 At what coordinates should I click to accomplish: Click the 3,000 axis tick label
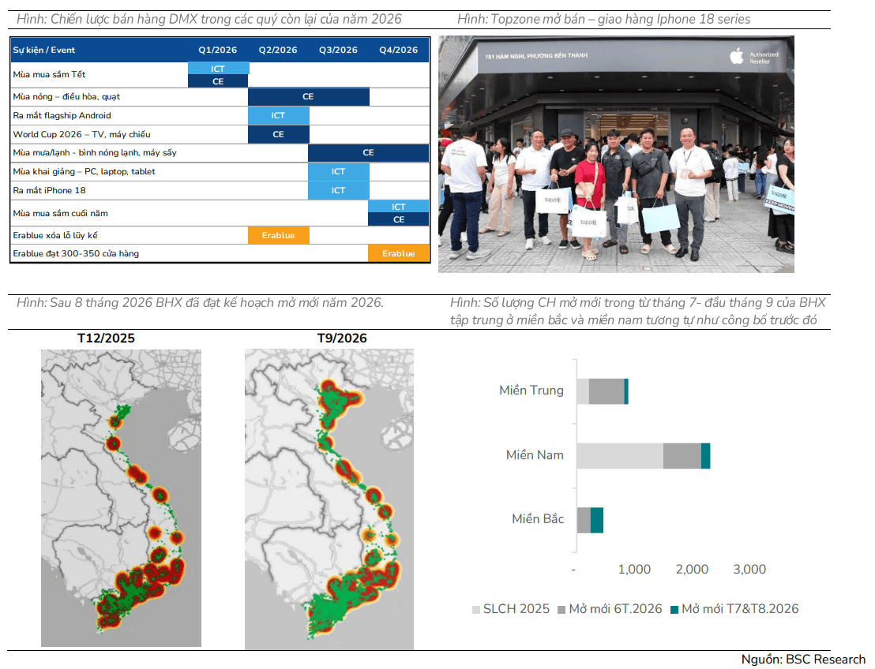click(x=749, y=570)
